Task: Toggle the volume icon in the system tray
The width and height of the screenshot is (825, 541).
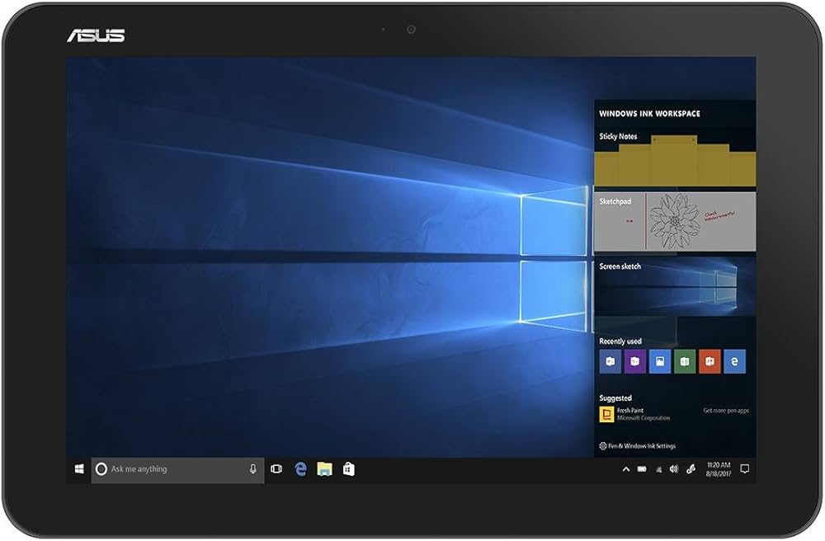Action: tap(674, 469)
